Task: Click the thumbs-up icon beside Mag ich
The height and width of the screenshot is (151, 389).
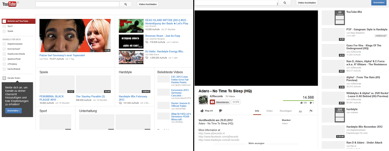Action: (202, 111)
